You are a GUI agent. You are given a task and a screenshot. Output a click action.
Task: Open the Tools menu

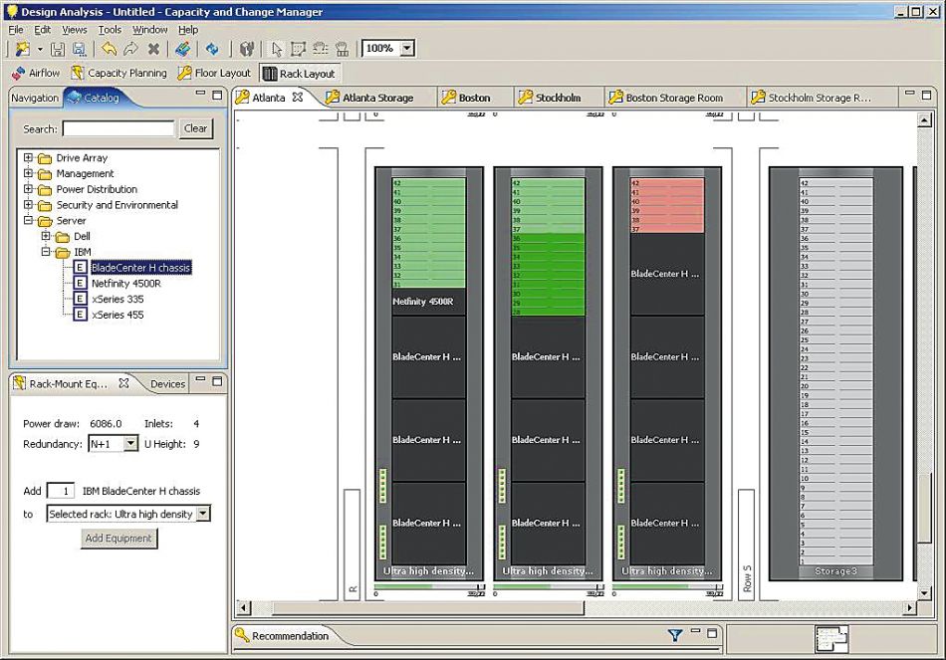click(110, 30)
